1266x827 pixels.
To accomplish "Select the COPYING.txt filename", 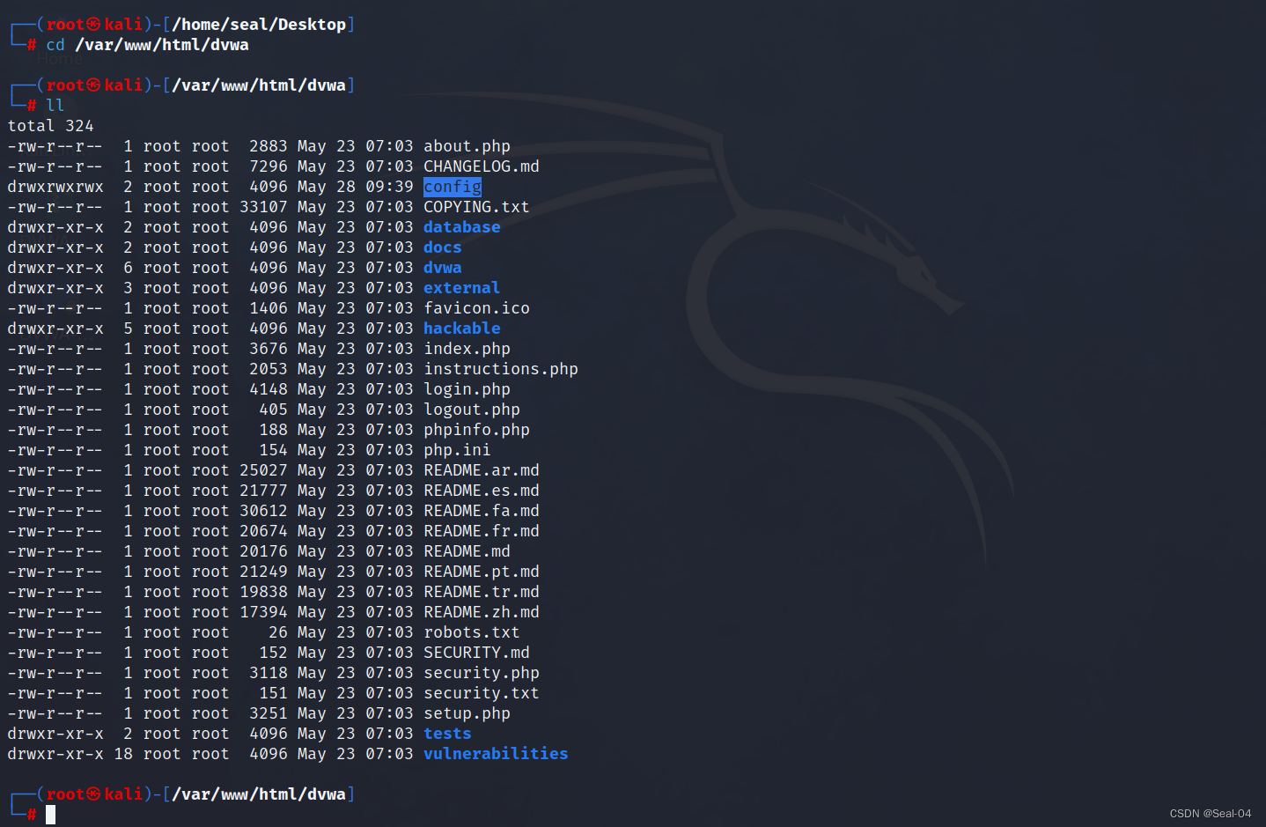I will coord(476,207).
